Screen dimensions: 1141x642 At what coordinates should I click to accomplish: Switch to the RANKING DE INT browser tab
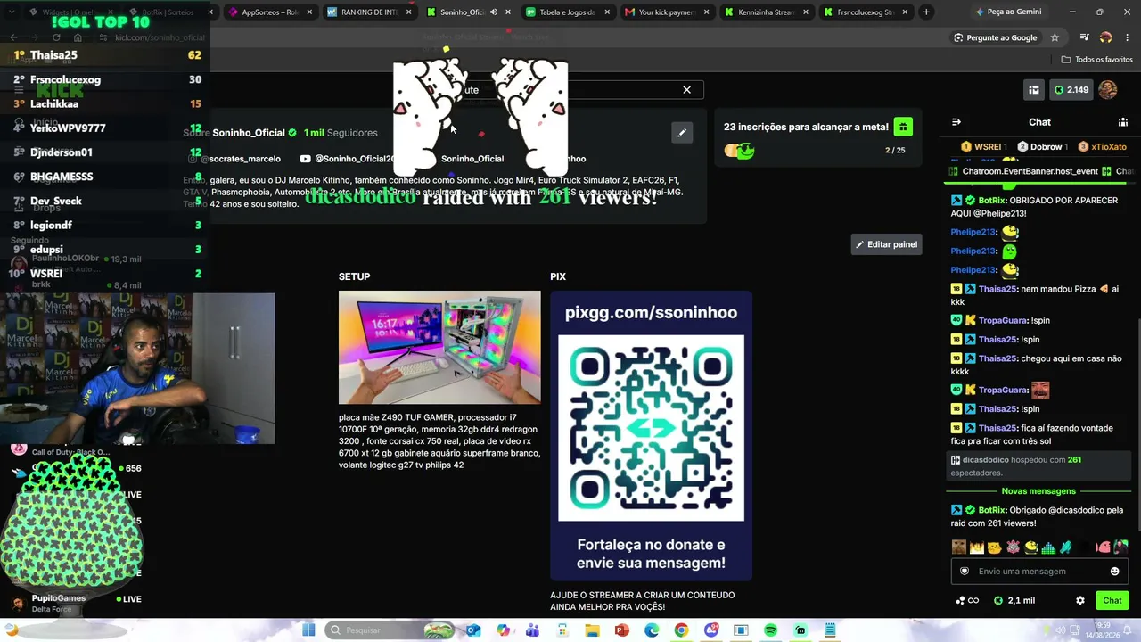(x=370, y=12)
